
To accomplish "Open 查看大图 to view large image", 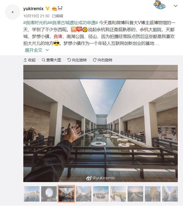I will pos(51,60).
